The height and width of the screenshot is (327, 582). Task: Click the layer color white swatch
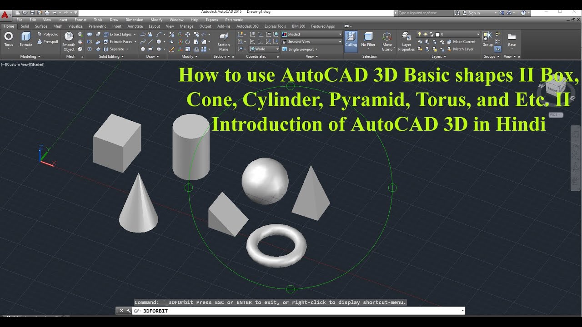pyautogui.click(x=437, y=35)
